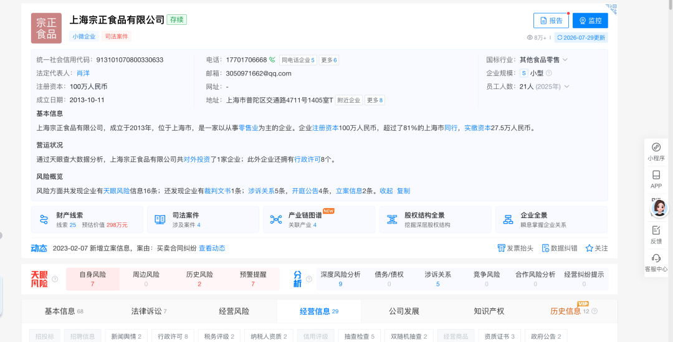Open 深度风险分析 9 item
673x342 pixels.
point(340,279)
